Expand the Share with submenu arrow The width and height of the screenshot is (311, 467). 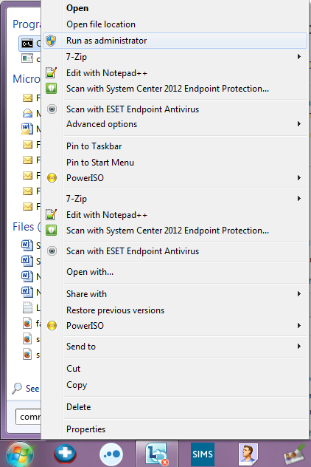tap(299, 294)
